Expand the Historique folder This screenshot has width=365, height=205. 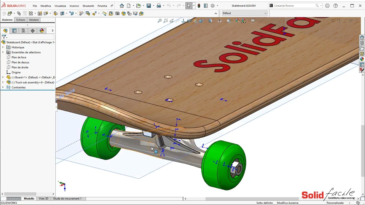[x=3, y=47]
